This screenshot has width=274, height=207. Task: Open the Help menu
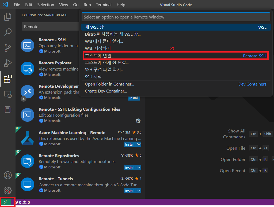click(121, 5)
